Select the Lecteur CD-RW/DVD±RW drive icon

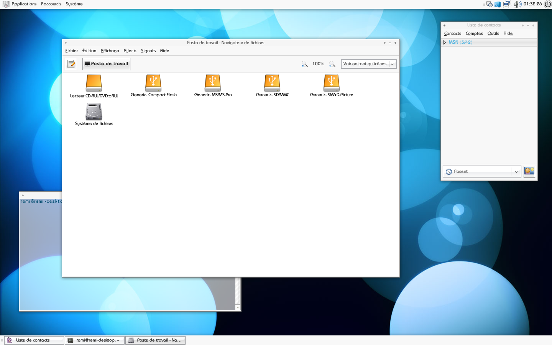(x=94, y=83)
